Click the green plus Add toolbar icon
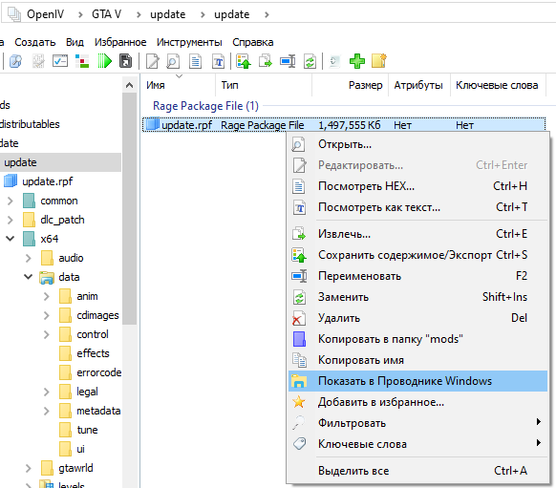 pyautogui.click(x=357, y=61)
